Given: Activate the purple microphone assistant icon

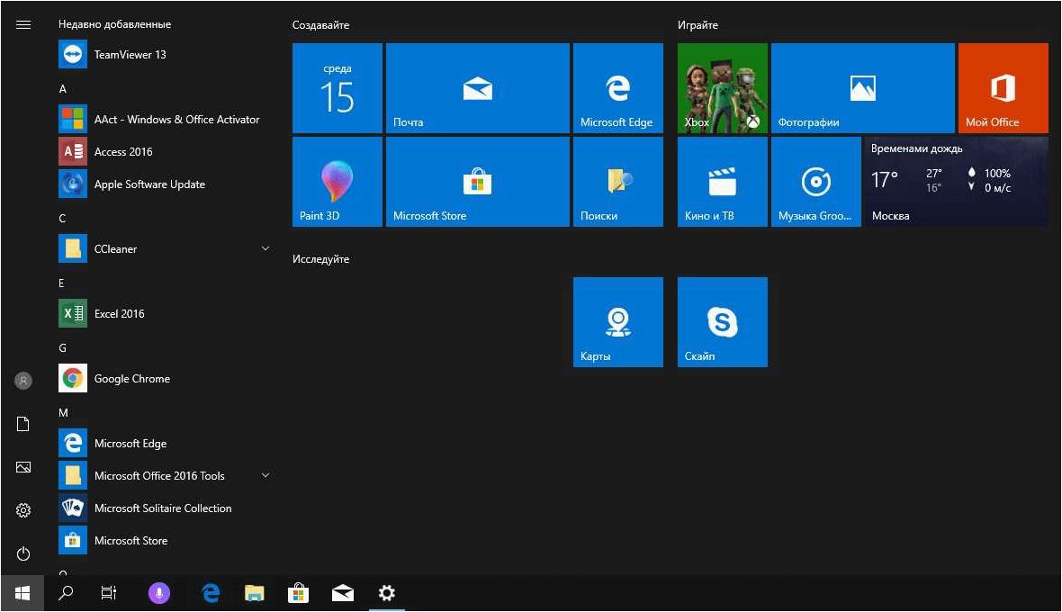Looking at the screenshot, I should (159, 594).
